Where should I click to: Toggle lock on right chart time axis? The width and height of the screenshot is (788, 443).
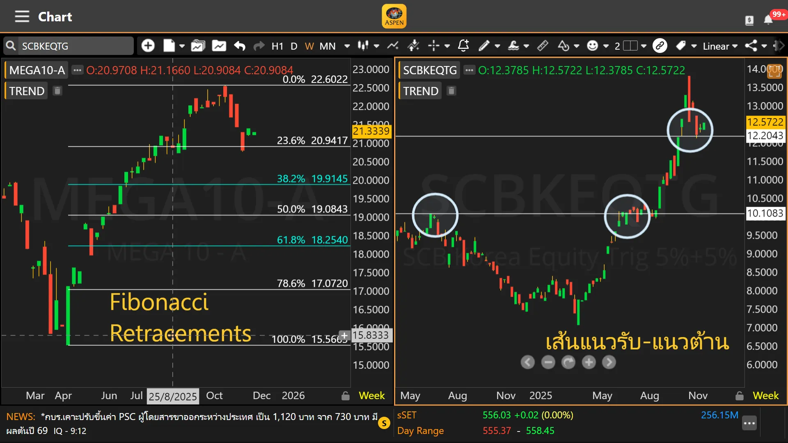(x=739, y=396)
